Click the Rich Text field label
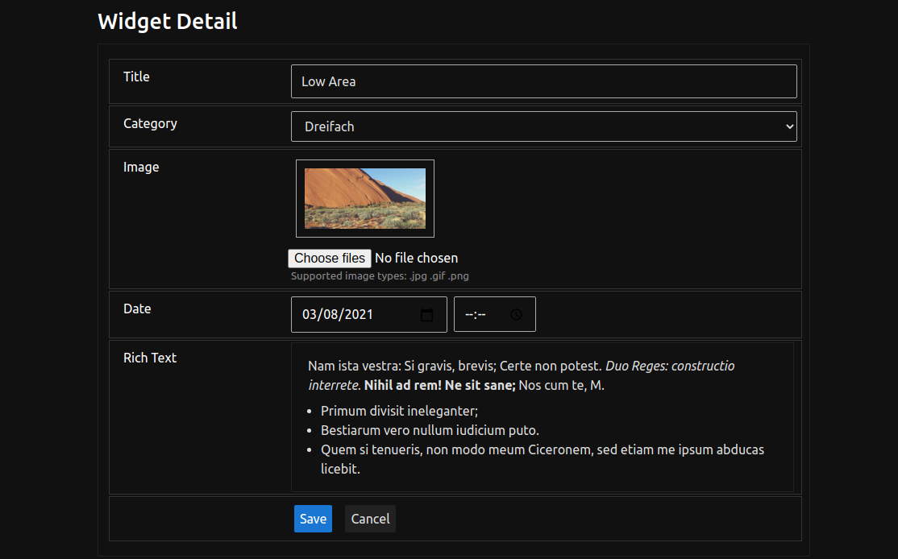 (x=150, y=358)
